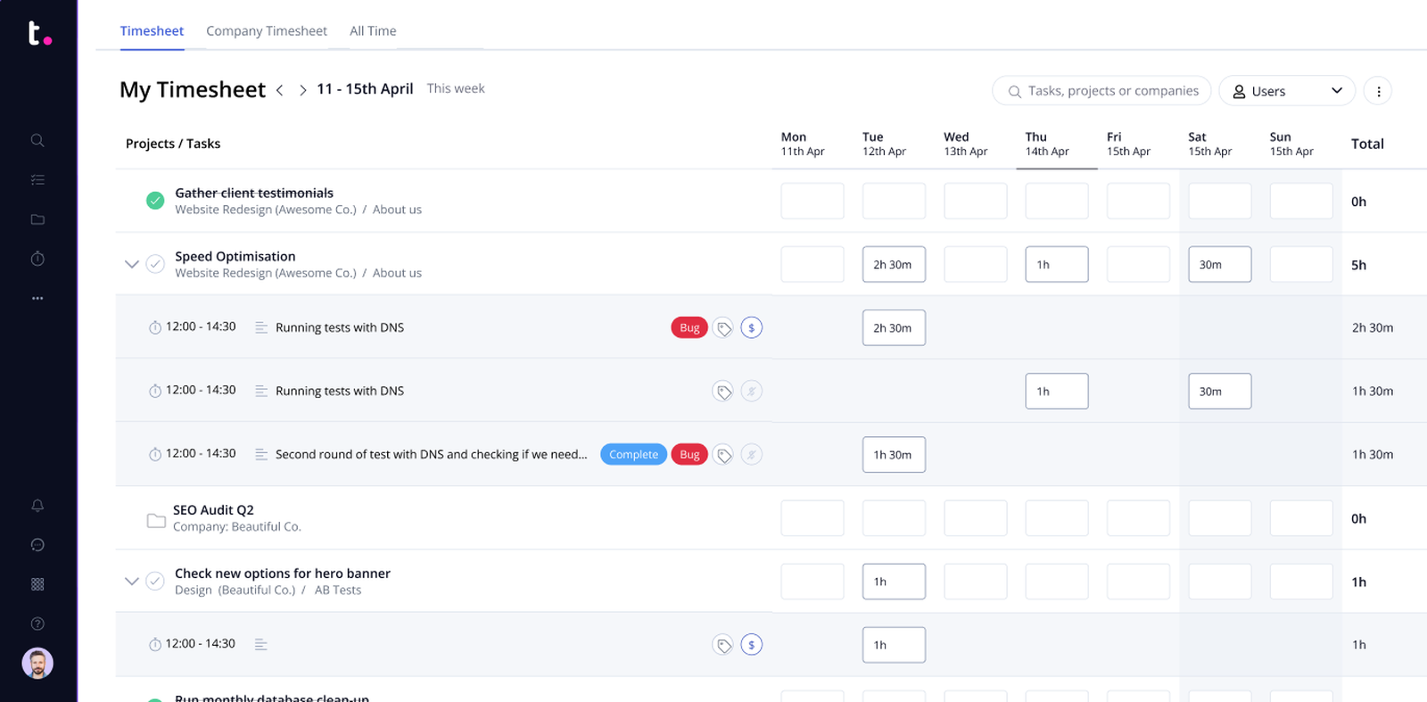Open the notifications bell icon

pyautogui.click(x=37, y=506)
